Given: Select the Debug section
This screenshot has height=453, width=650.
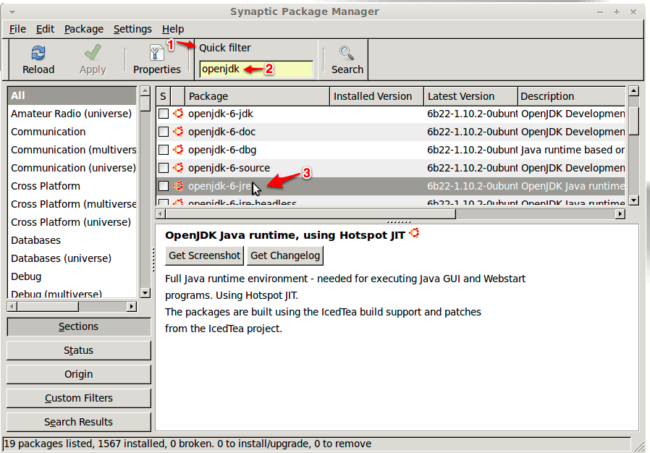Looking at the screenshot, I should coord(72,276).
